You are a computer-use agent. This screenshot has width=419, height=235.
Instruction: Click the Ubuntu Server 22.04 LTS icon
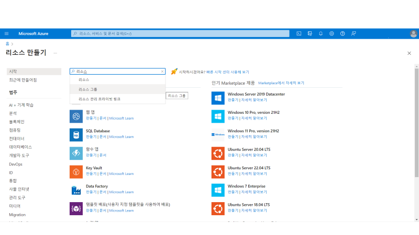pyautogui.click(x=218, y=172)
